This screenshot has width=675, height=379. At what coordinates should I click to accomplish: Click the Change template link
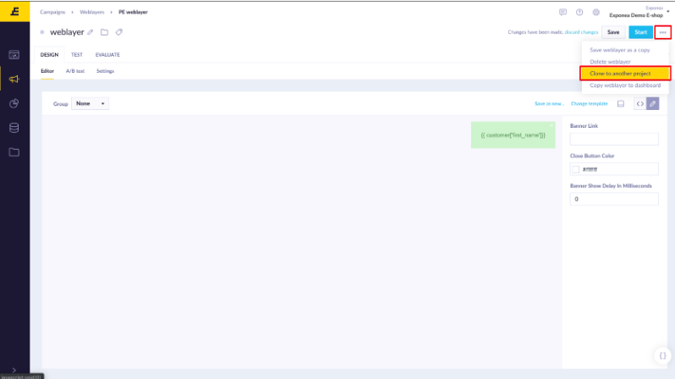590,104
